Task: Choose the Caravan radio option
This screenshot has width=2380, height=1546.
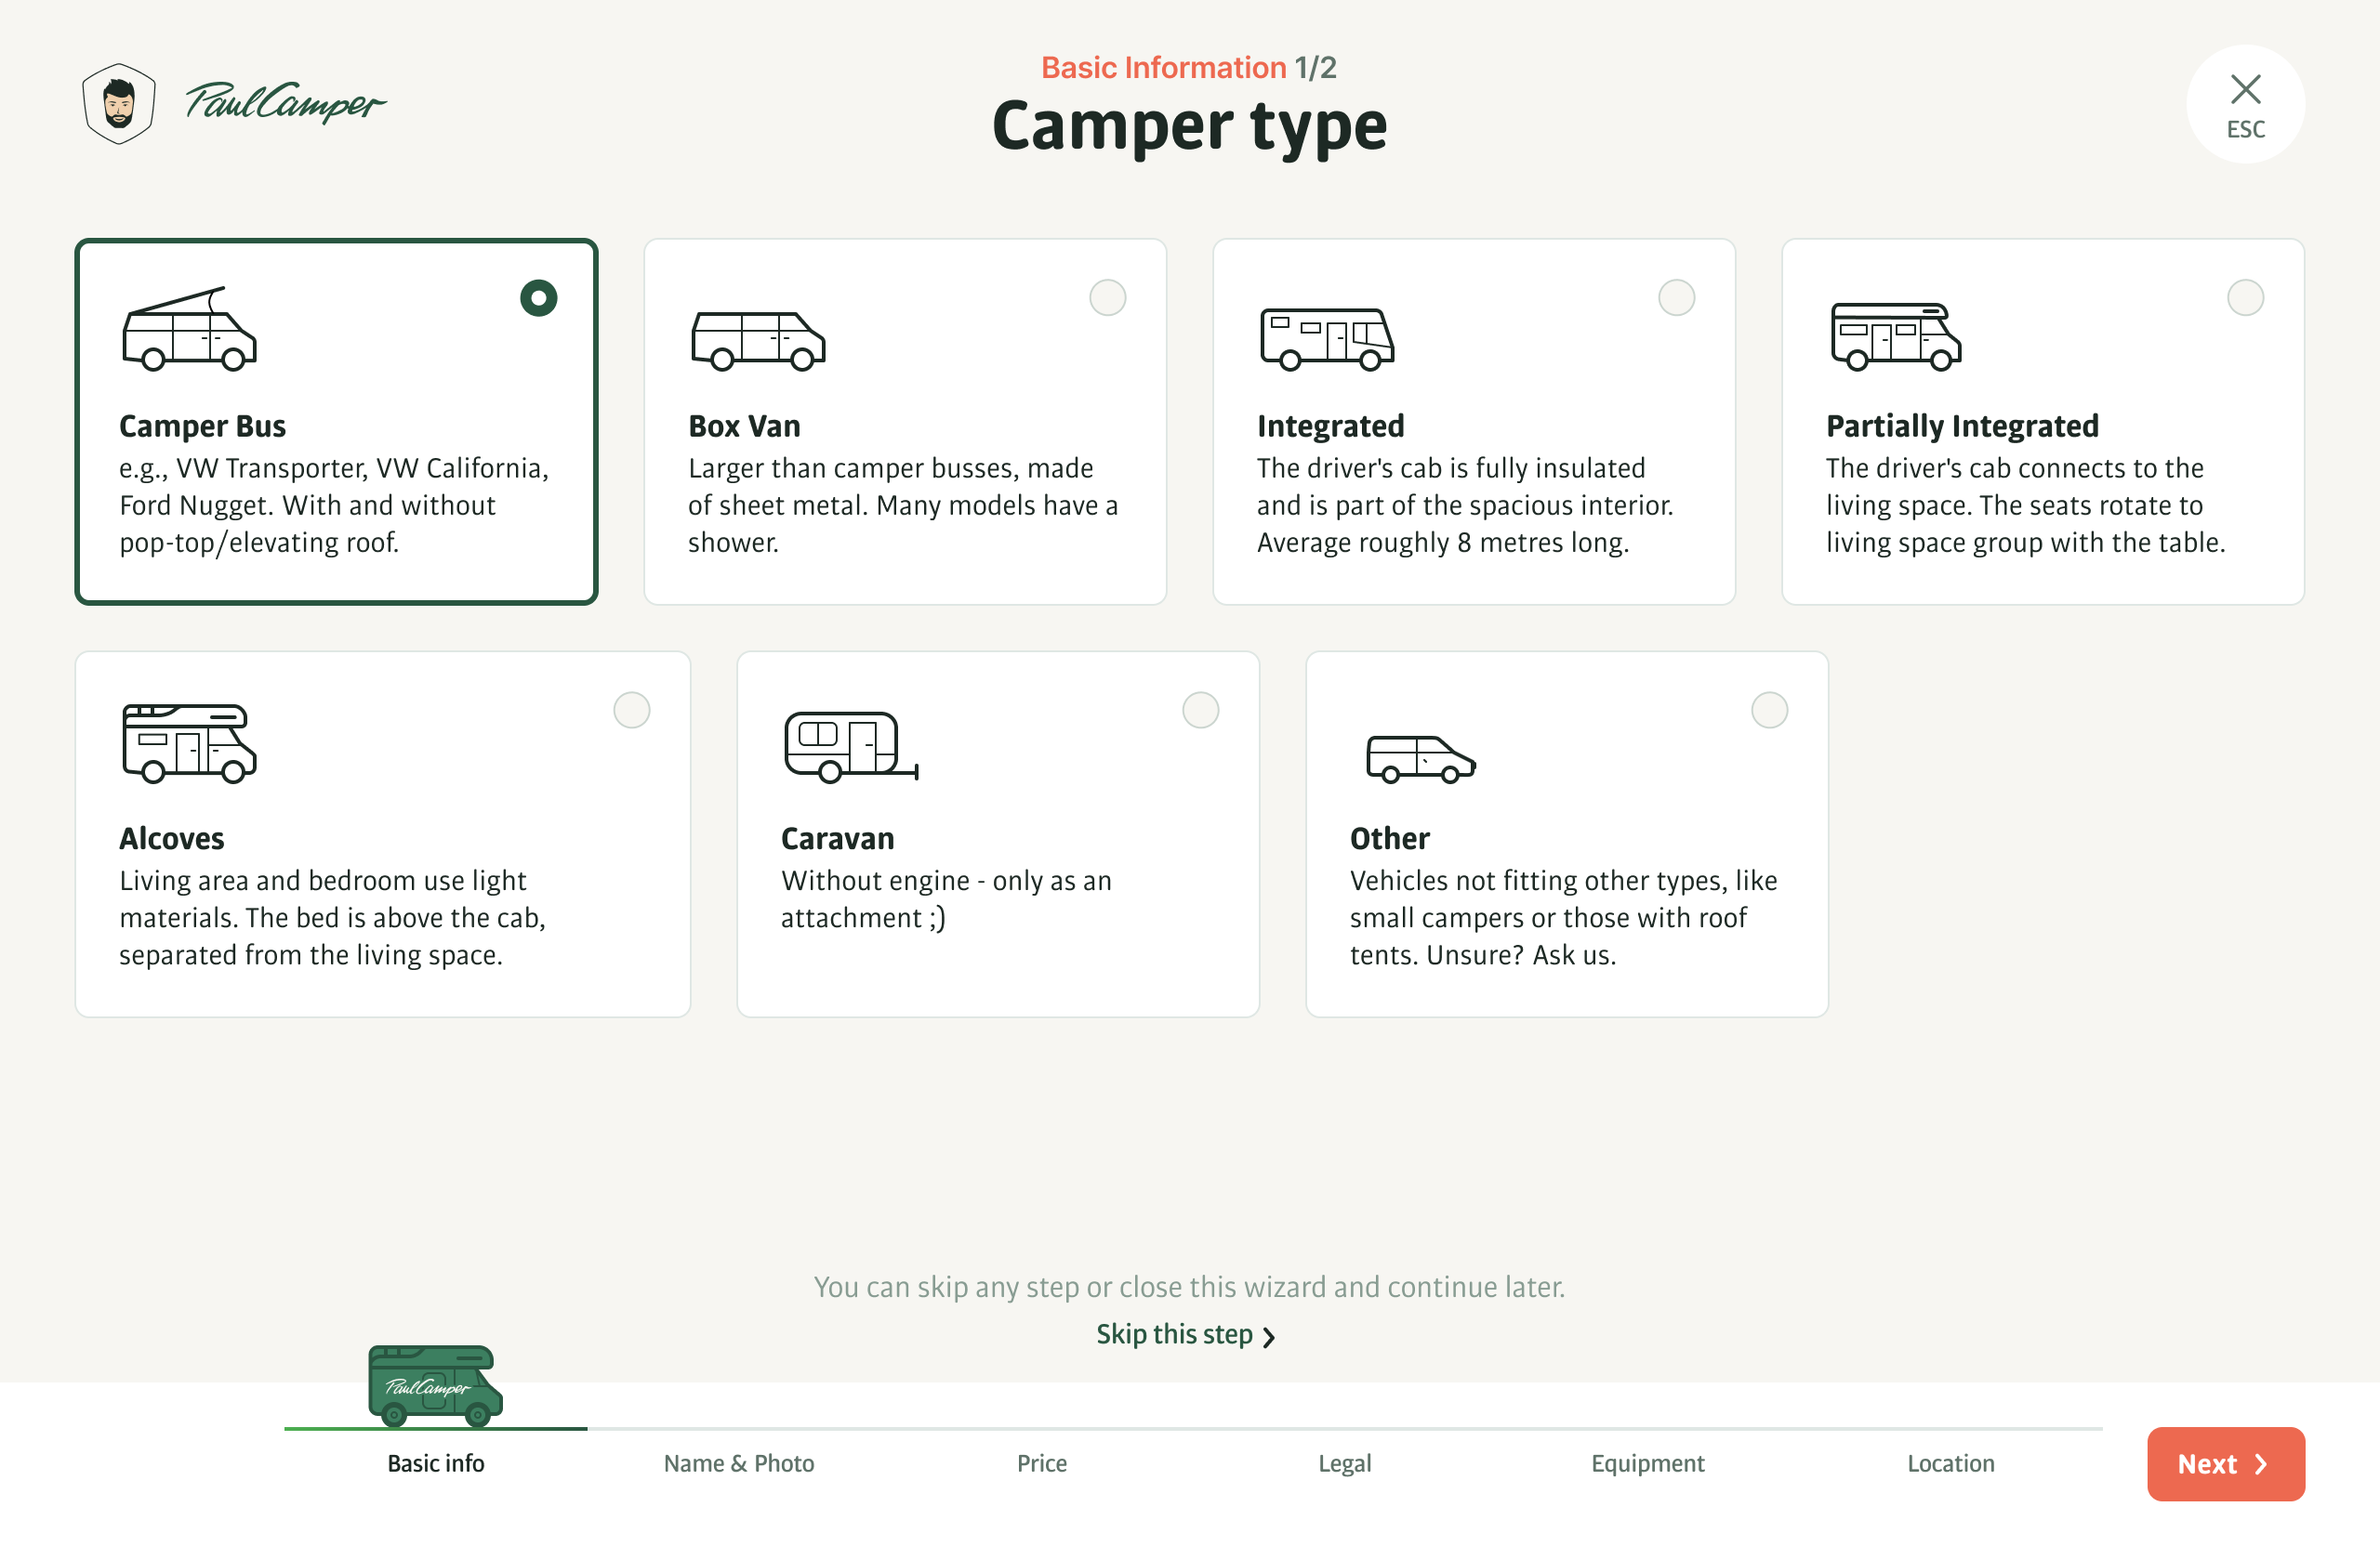Action: [x=1200, y=711]
